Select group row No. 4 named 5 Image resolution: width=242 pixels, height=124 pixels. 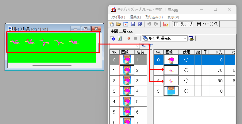pyautogui.click(x=128, y=102)
